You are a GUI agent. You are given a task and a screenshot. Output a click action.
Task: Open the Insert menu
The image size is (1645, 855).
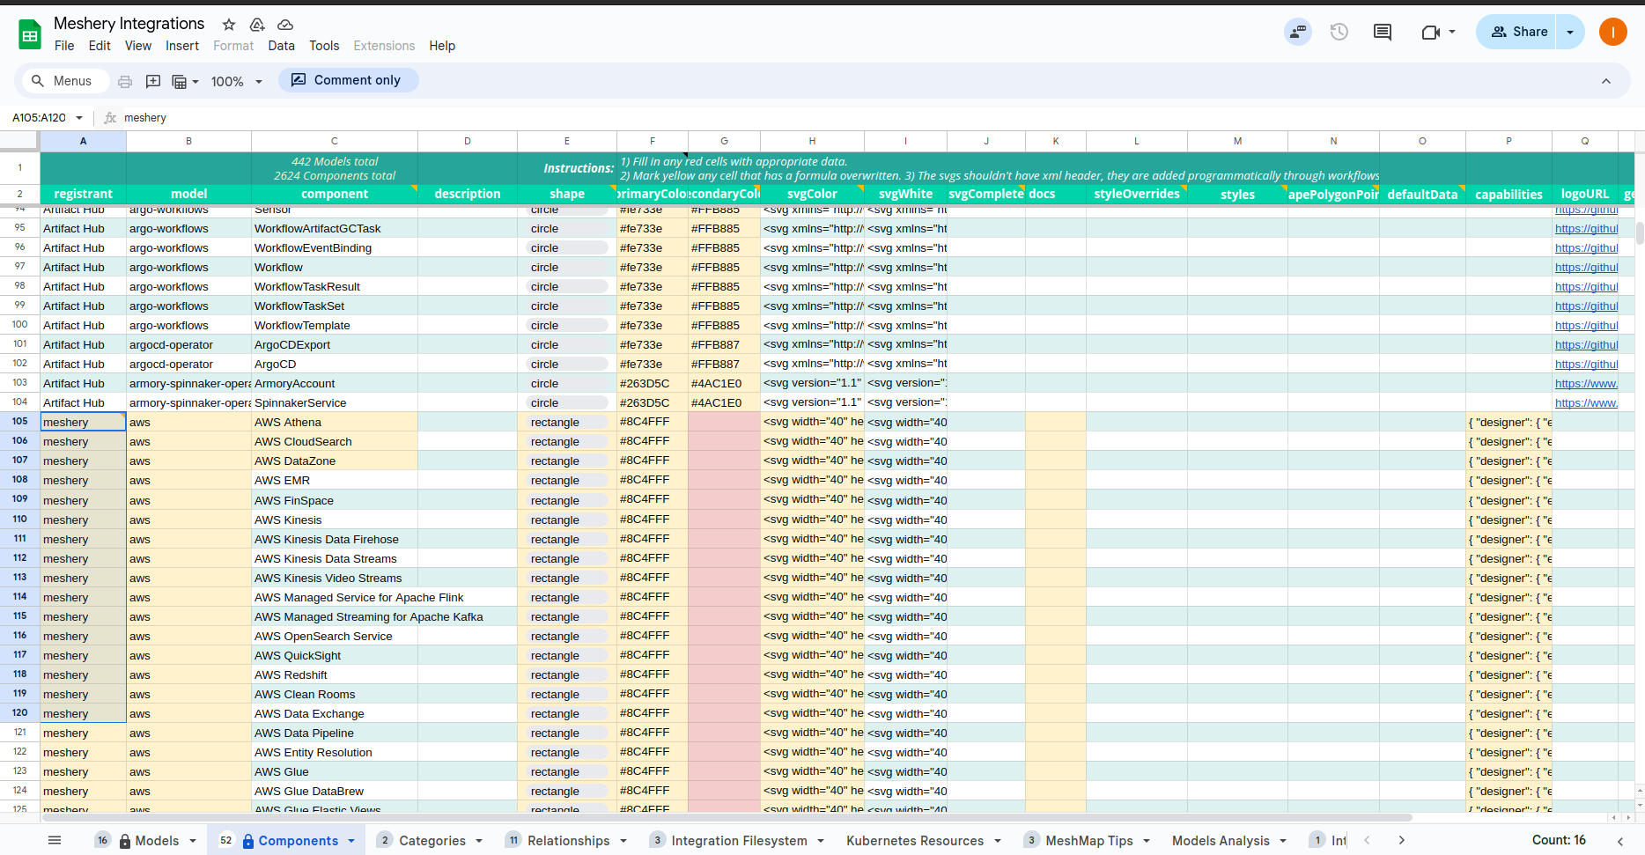tap(182, 46)
